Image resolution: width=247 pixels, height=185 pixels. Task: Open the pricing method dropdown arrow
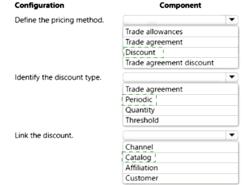(x=232, y=20)
